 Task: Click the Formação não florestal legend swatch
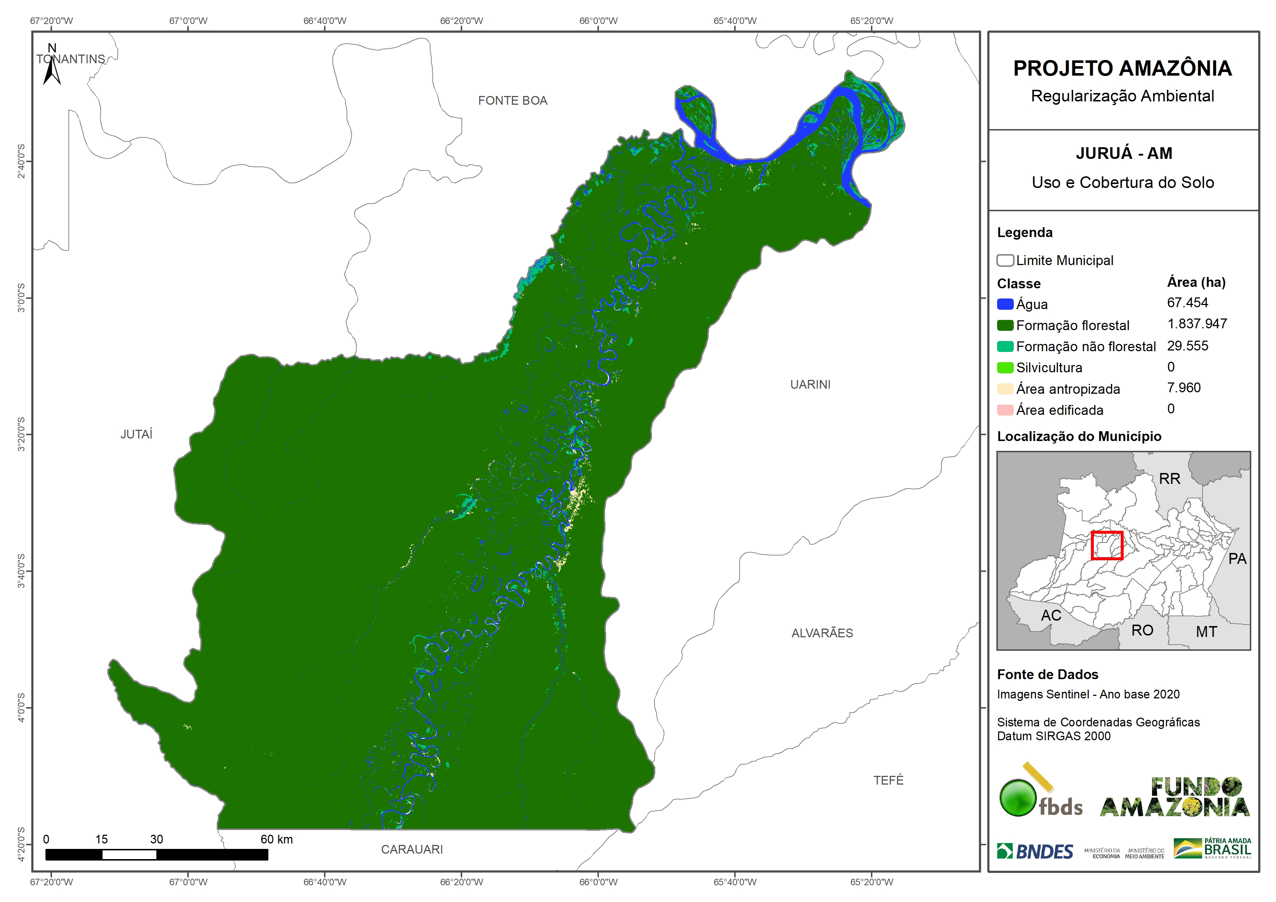click(x=1005, y=346)
